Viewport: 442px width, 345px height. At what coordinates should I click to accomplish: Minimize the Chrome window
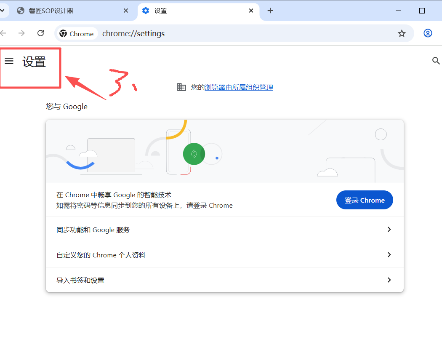pos(398,11)
